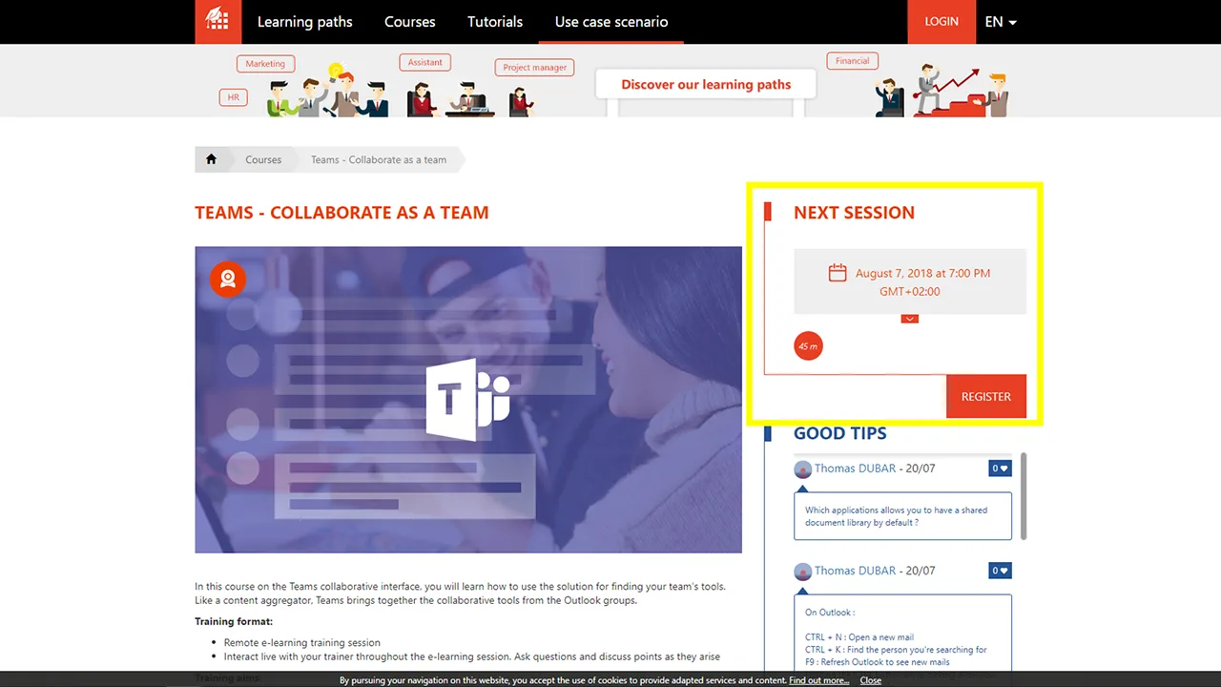Click Teams - Collaborate as a team breadcrumb

(379, 159)
